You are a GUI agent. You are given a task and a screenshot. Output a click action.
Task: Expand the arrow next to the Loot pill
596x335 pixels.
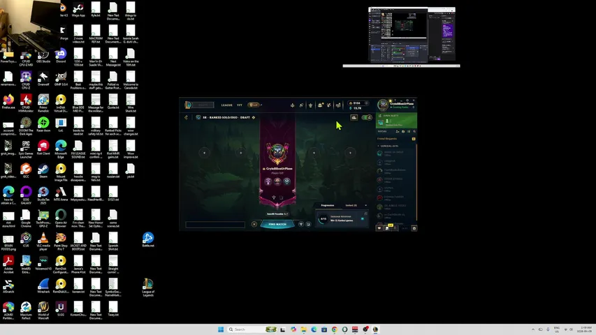point(261,105)
